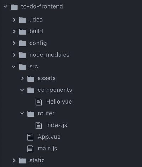The width and height of the screenshot is (142, 167).
Task: Expand the node_modules chevron
Action: [x=14, y=55]
